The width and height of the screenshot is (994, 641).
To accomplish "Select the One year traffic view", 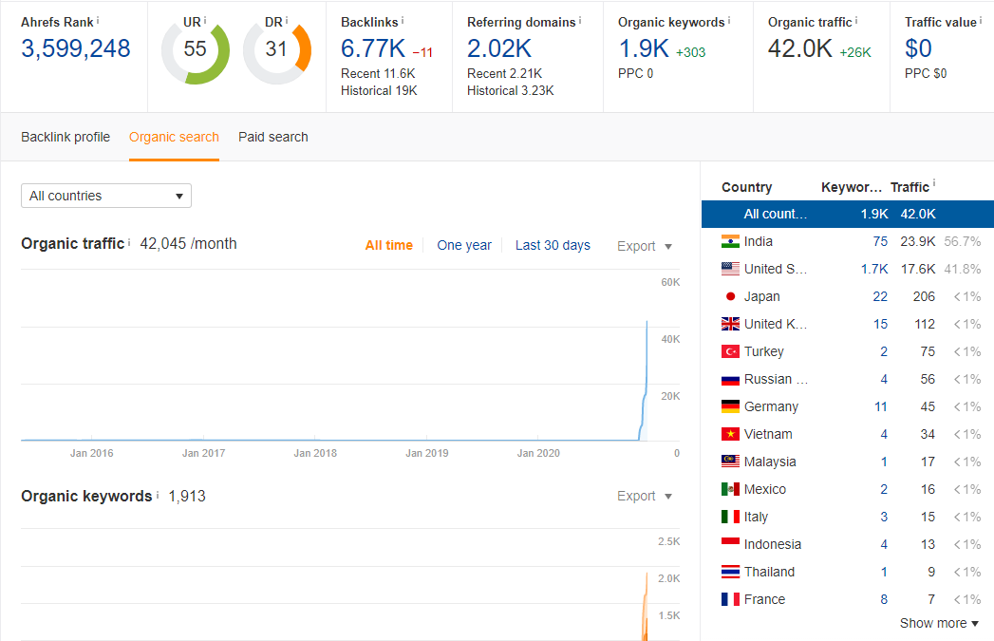I will [464, 245].
